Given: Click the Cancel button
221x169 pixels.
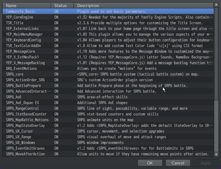Looking at the screenshot, I should [178, 163].
